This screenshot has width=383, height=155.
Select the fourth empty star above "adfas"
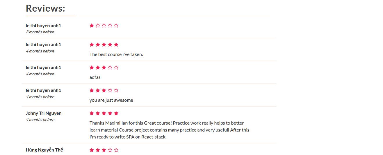(x=110, y=68)
